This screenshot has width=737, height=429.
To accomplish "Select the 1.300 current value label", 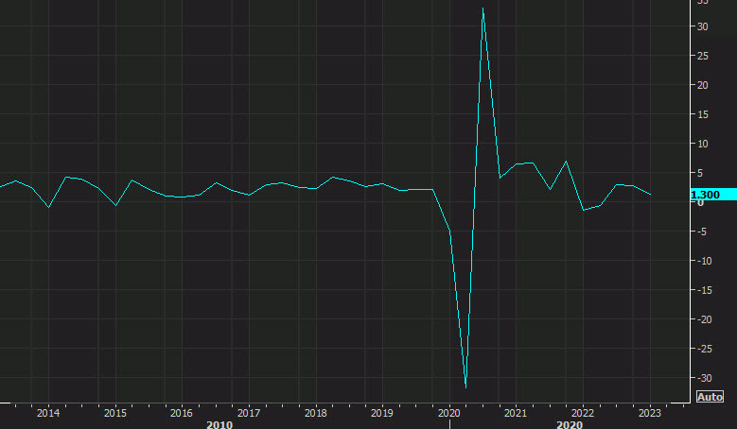I will 707,195.
